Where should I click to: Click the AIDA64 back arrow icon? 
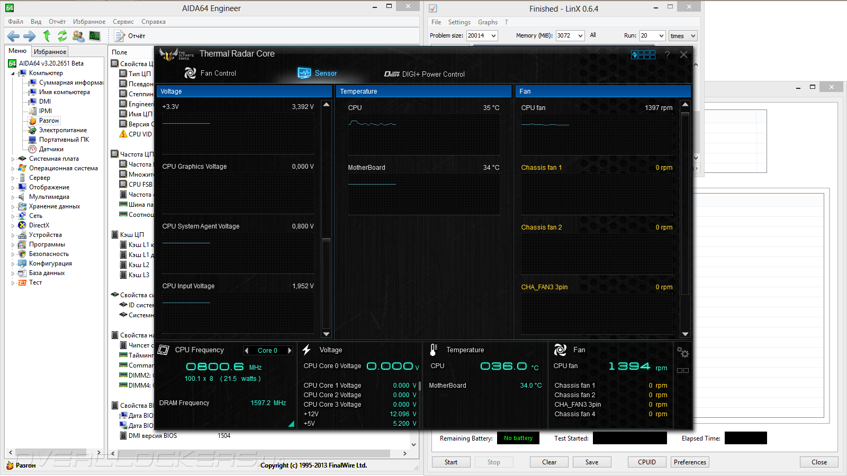click(x=13, y=36)
